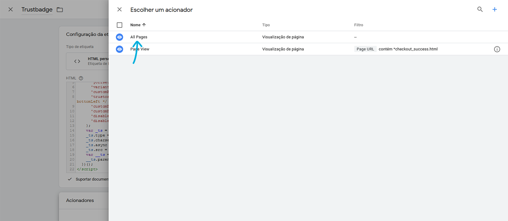
Task: Toggle the Suportar document checkbox in the tag editor
Action: point(70,179)
